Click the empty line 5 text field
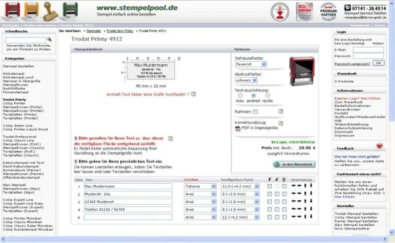This screenshot has width=395, height=243. tap(128, 217)
